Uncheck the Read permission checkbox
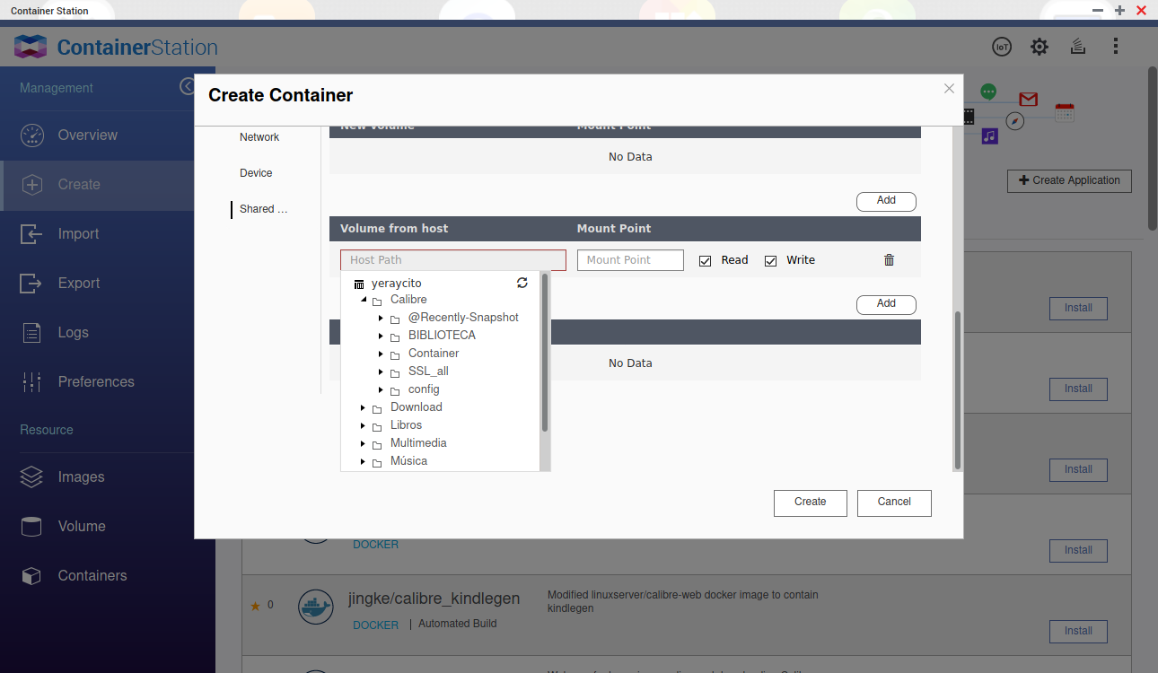Screen dimensions: 1158x673 pos(705,261)
